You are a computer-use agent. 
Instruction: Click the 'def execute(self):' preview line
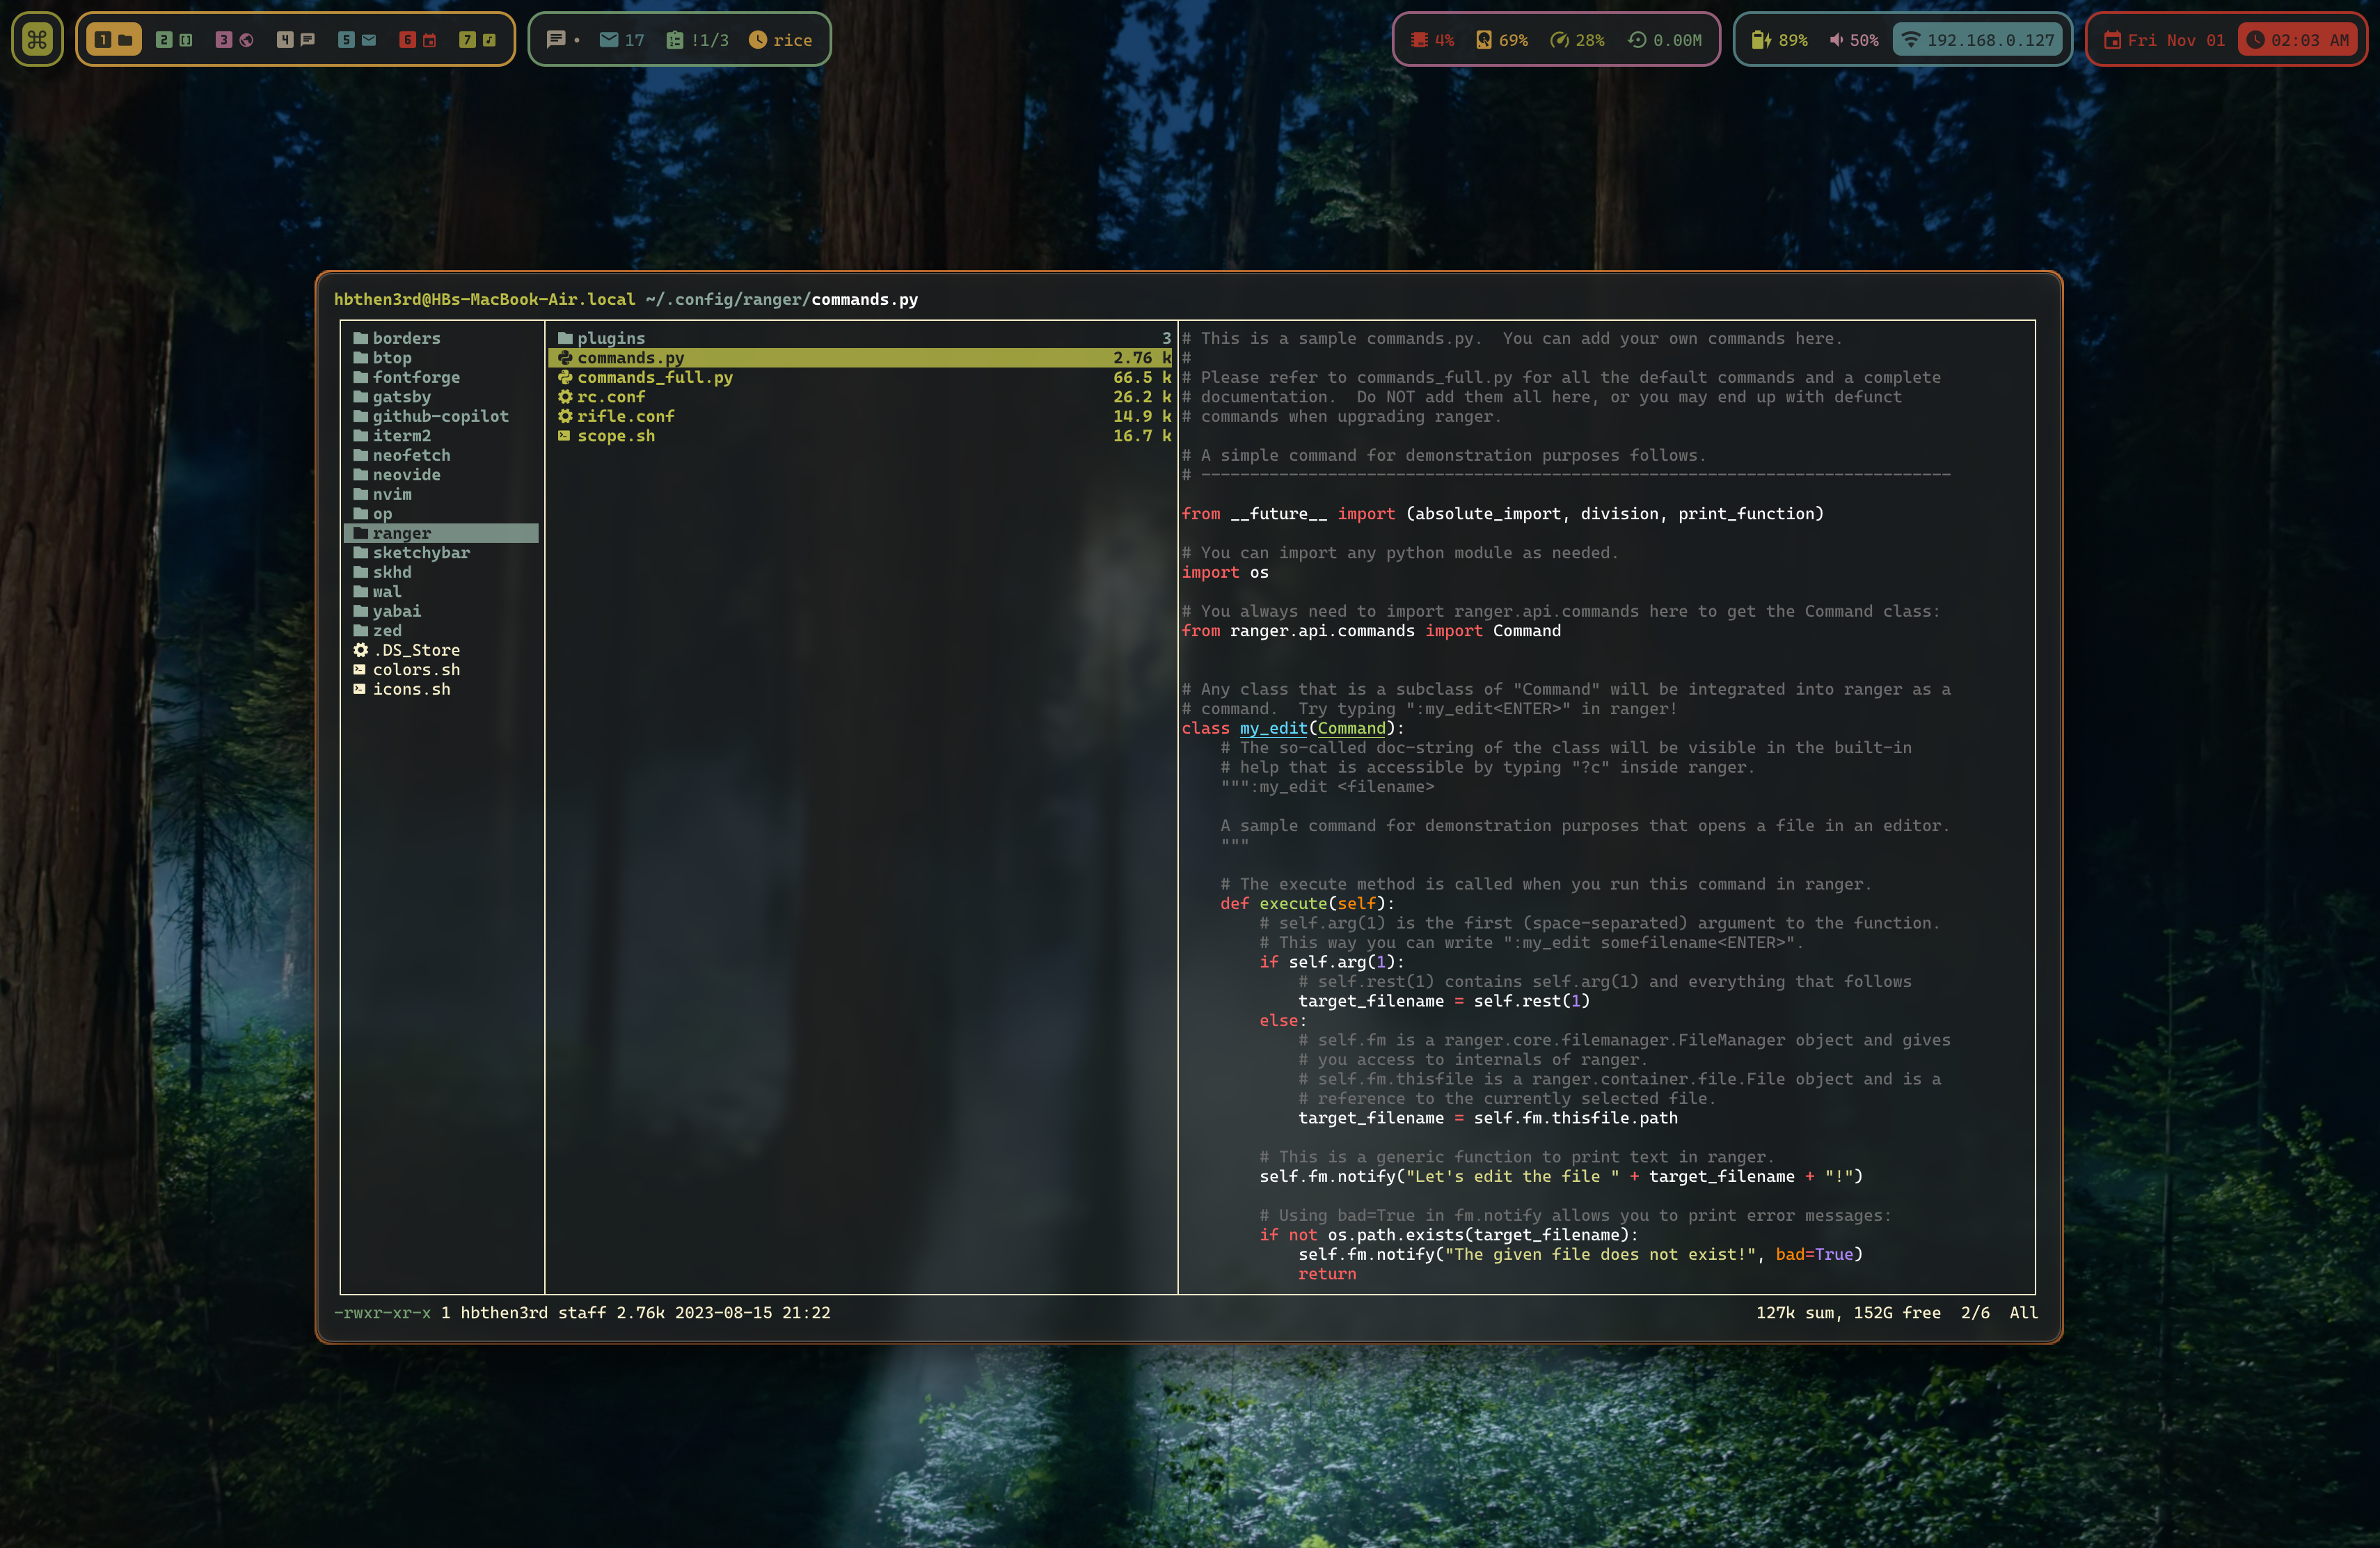[1307, 903]
